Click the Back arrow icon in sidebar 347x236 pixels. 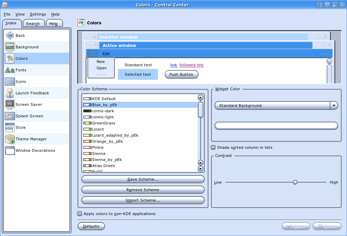[x=10, y=35]
